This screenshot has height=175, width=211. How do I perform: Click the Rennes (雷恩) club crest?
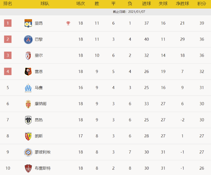28,71
